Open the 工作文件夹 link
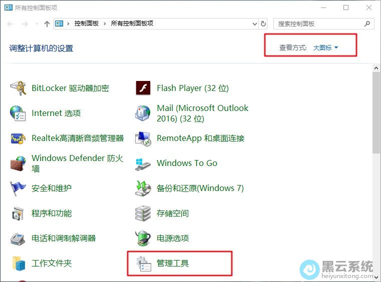 (x=52, y=263)
